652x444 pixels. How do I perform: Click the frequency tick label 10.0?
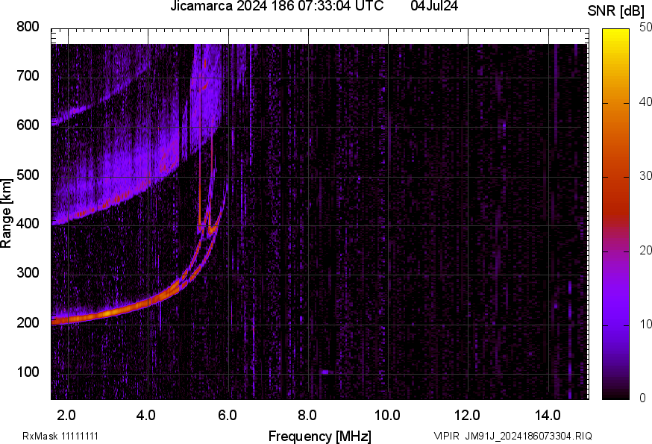[x=387, y=416]
